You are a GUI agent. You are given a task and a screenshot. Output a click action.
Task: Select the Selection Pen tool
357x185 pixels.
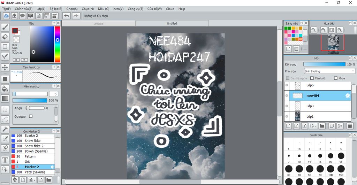pyautogui.click(x=5, y=139)
